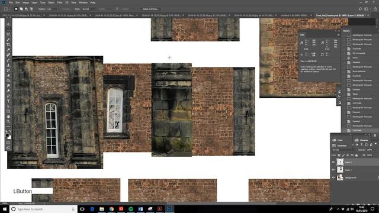Open the Style dropdown showing Normal
Image resolution: width=379 pixels, height=213 pixels.
89,9
